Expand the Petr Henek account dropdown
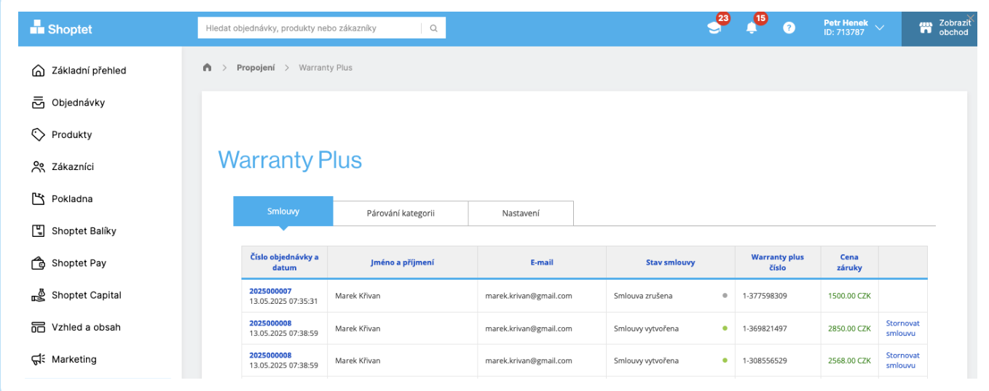989x391 pixels. [879, 28]
